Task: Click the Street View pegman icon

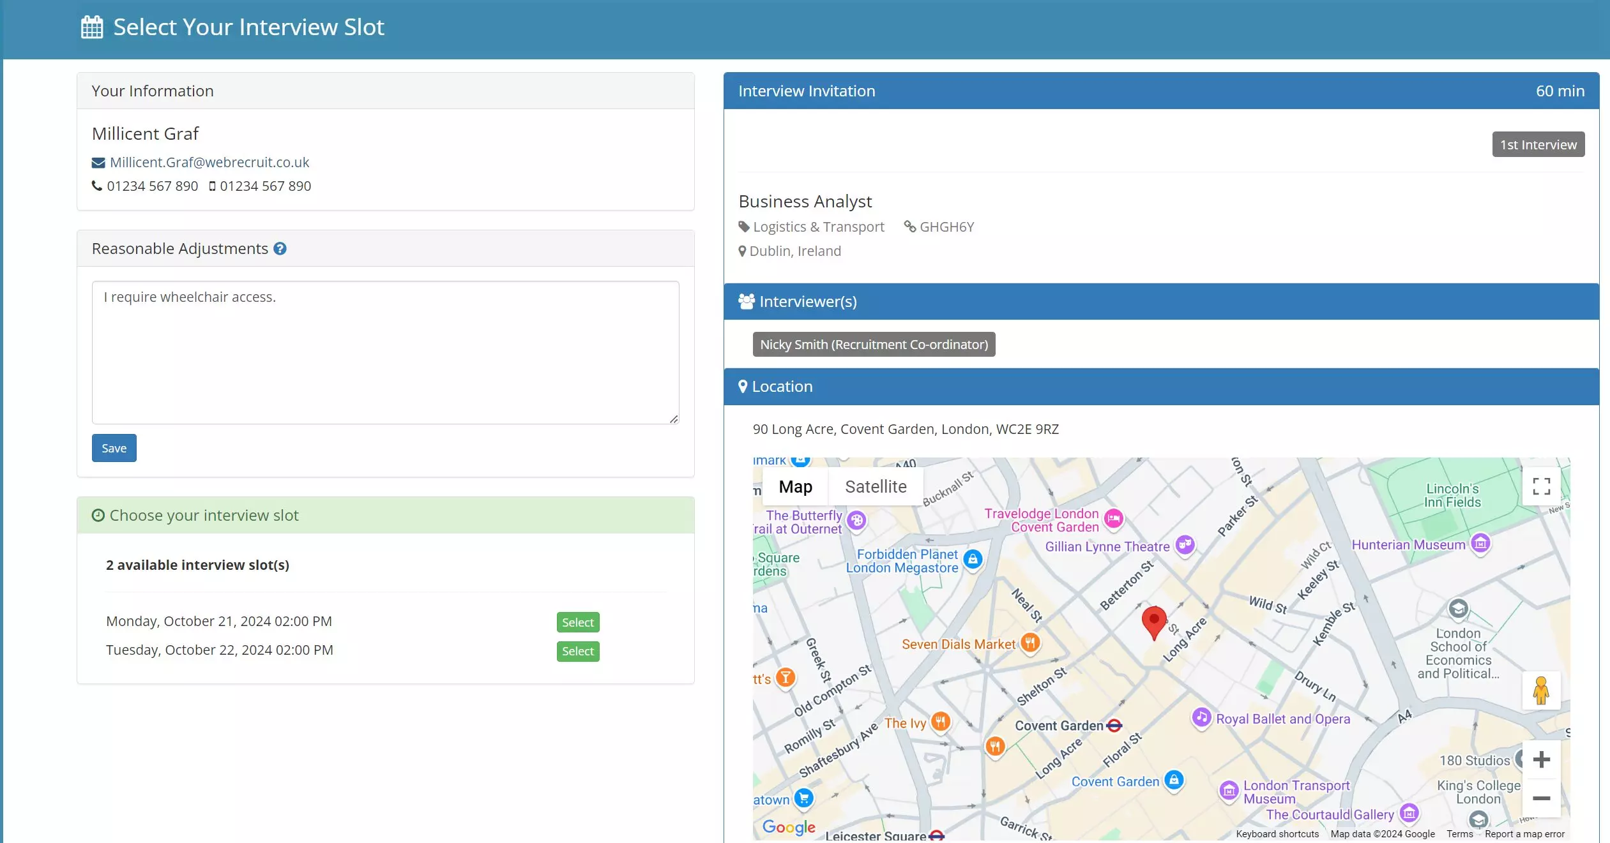Action: pos(1541,690)
